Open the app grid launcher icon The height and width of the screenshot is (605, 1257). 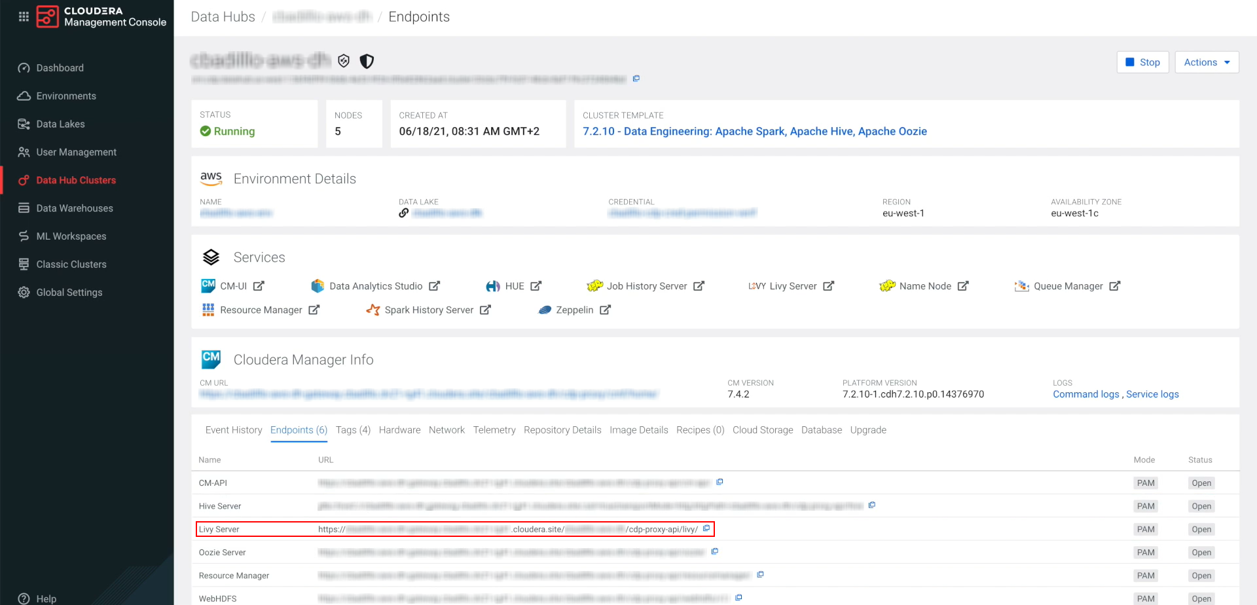(x=24, y=16)
